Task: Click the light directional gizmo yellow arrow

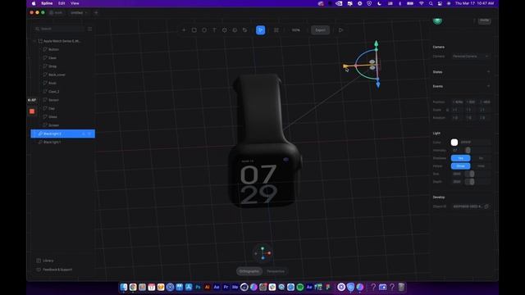Action: 345,66
